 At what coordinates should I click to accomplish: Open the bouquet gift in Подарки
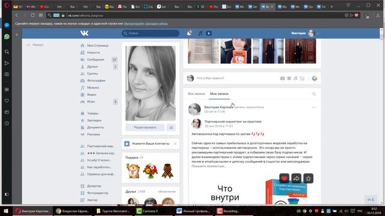point(150,170)
